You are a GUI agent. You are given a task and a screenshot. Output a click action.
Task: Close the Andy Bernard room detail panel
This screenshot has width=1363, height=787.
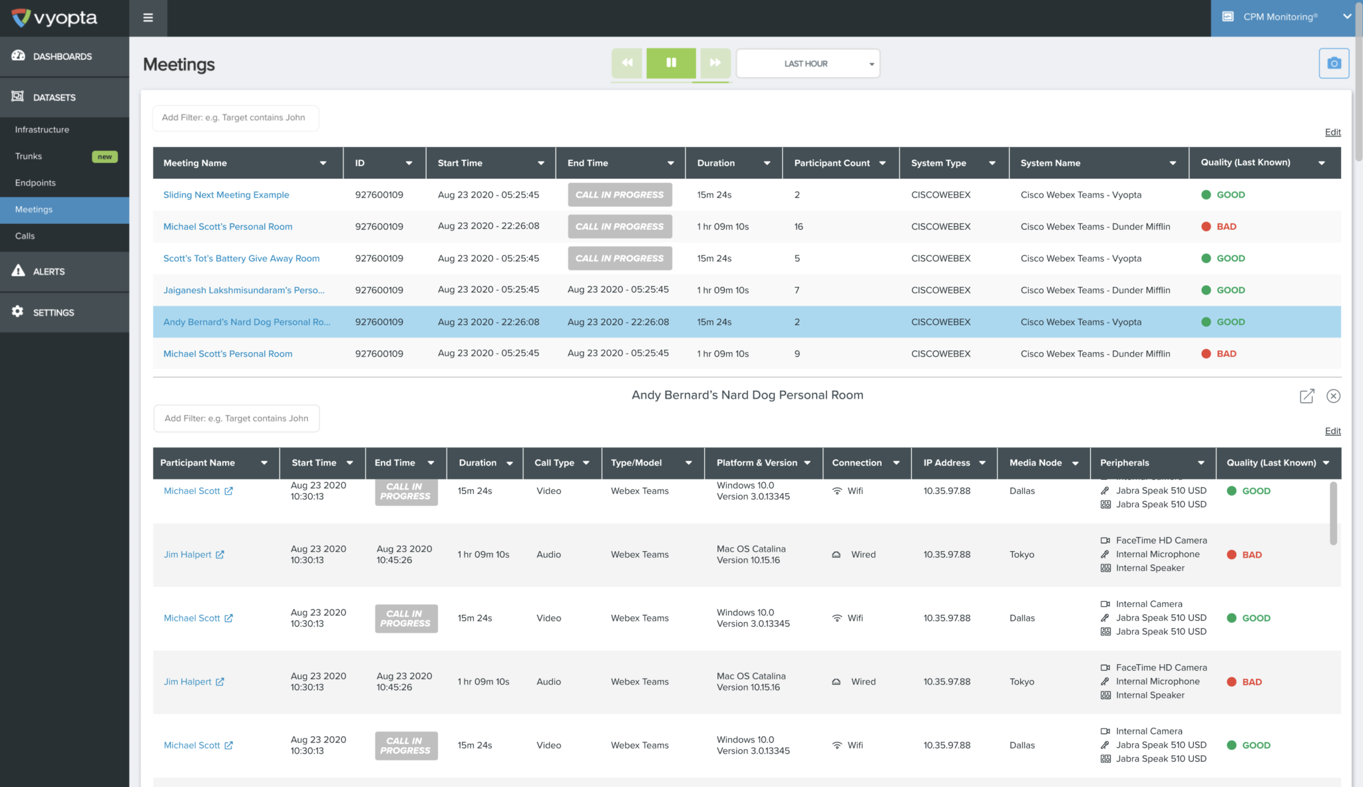pos(1333,396)
